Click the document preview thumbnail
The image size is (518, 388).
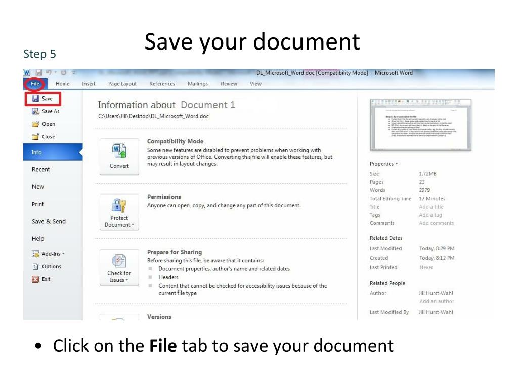coord(420,125)
